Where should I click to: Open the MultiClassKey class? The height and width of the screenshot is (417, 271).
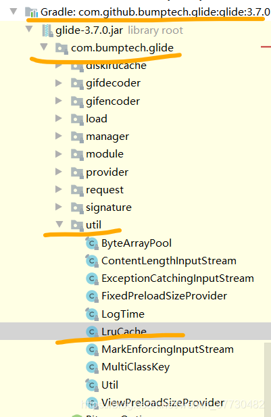(136, 367)
